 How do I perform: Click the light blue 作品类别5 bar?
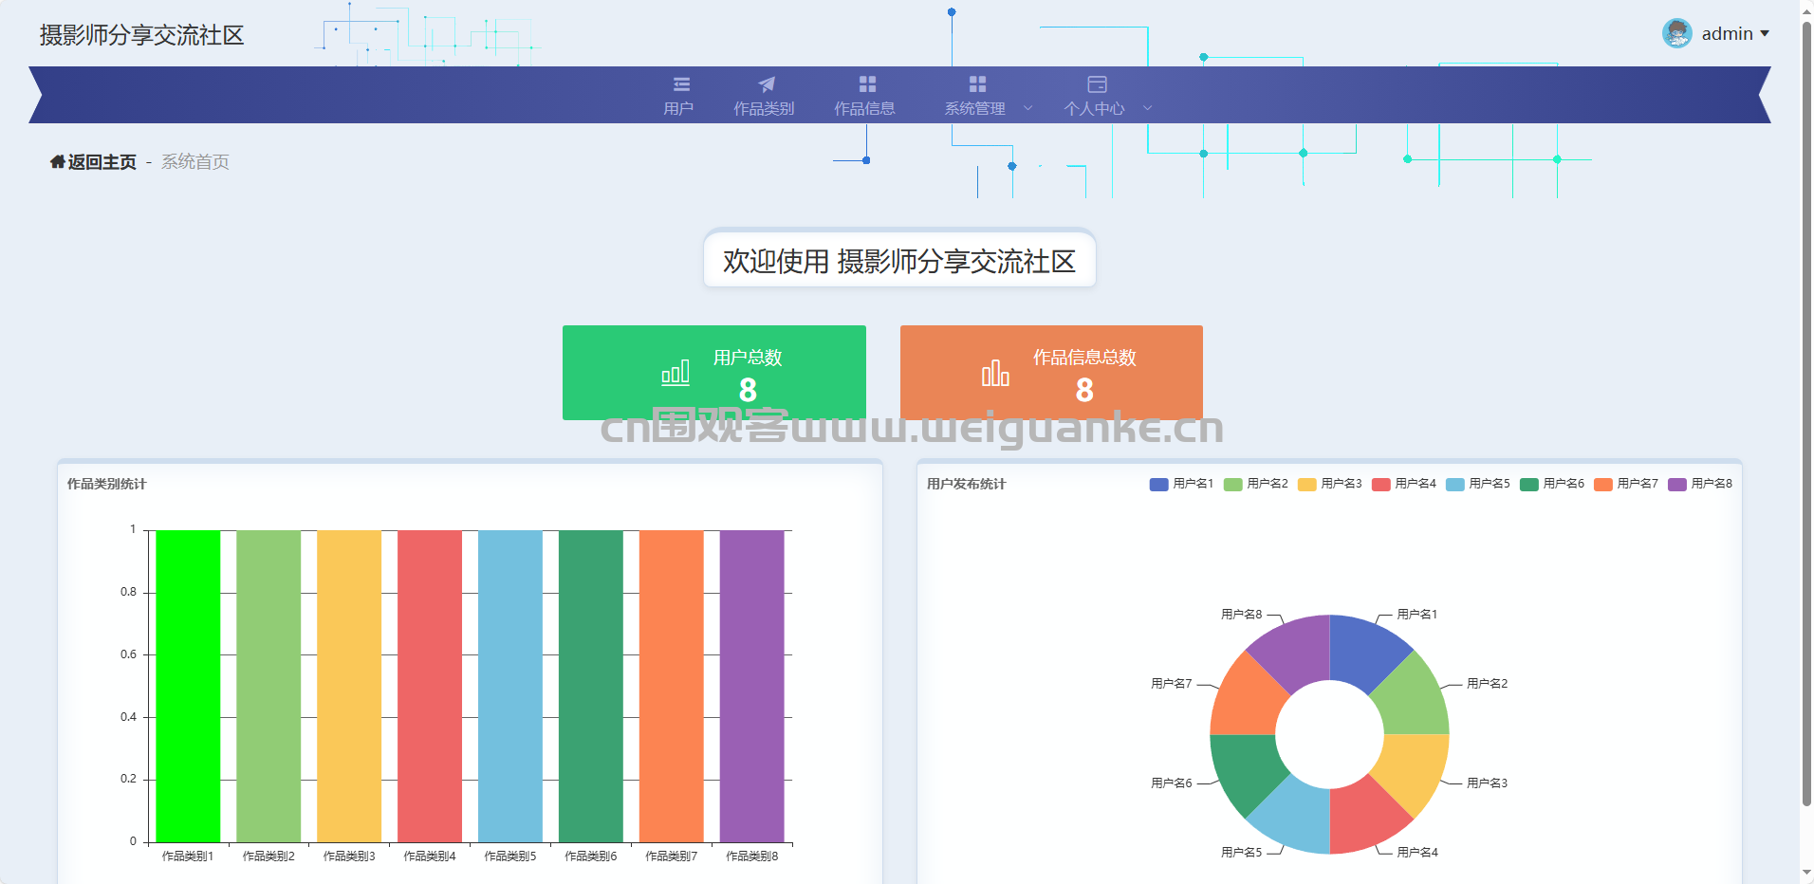coord(510,686)
